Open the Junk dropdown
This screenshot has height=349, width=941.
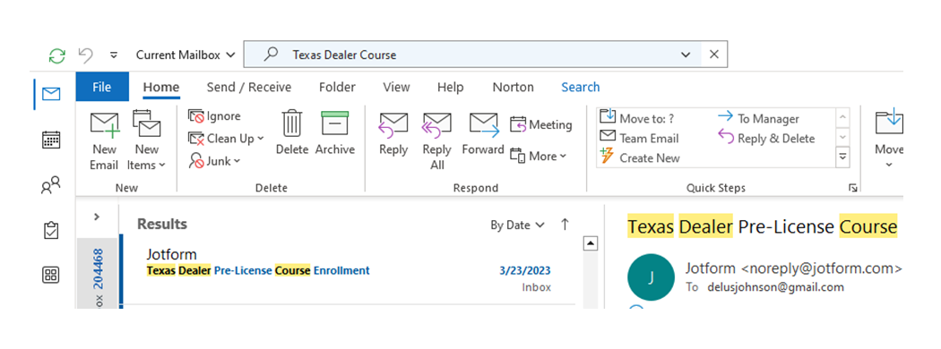click(215, 161)
